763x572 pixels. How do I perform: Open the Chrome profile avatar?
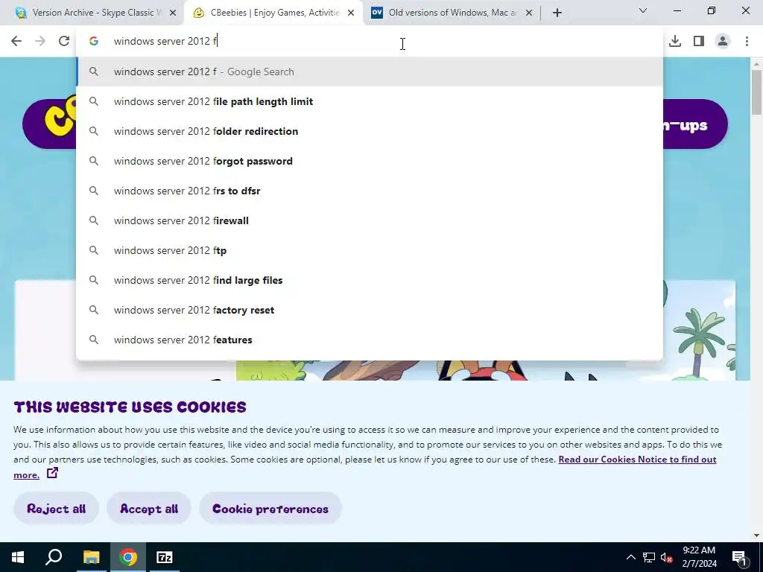coord(723,42)
